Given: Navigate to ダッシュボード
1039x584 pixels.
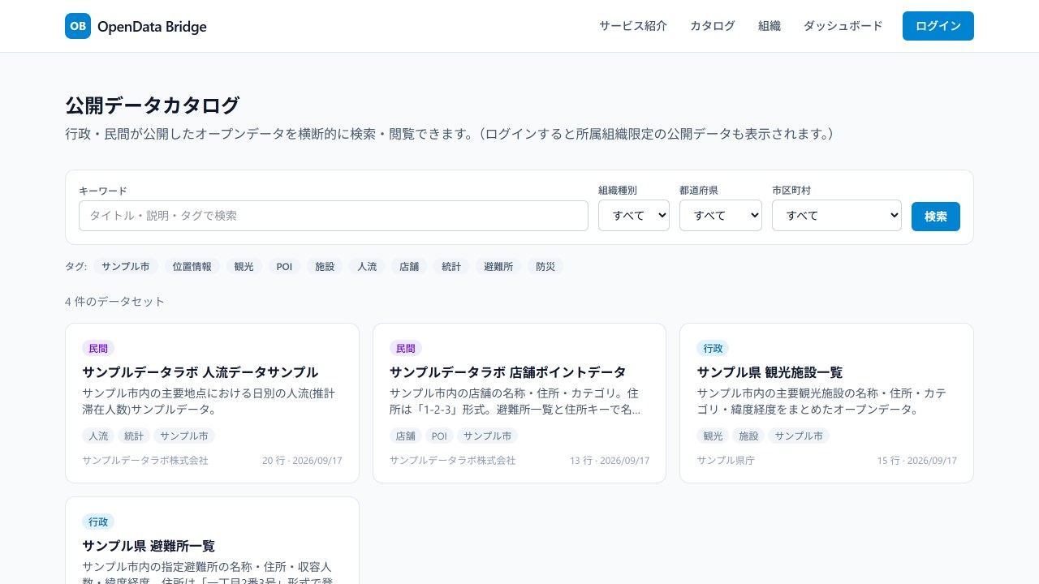Looking at the screenshot, I should 843,26.
